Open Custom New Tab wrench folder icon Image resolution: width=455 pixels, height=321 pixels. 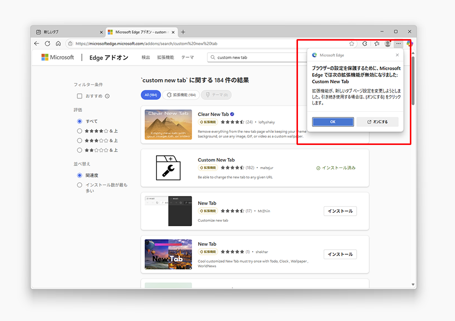pyautogui.click(x=168, y=168)
